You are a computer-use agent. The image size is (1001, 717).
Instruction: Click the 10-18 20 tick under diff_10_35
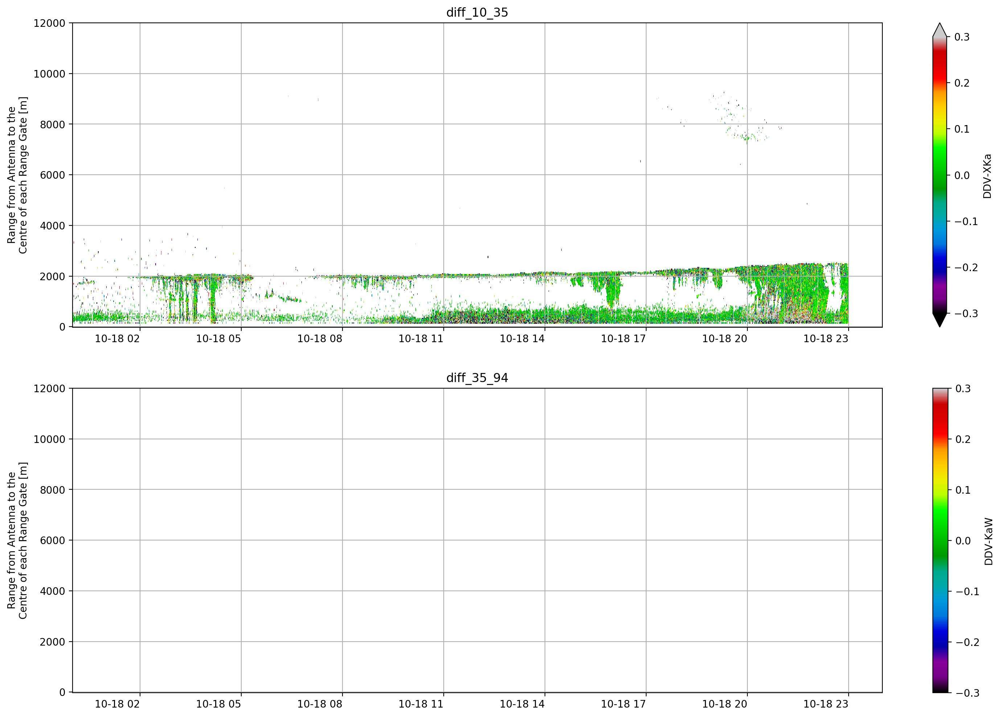click(725, 339)
